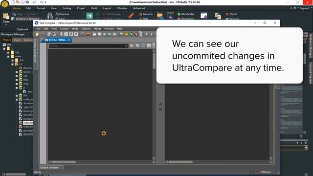Click the Different status bar indicator
Viewport: 313px width, 176px height.
point(266,172)
